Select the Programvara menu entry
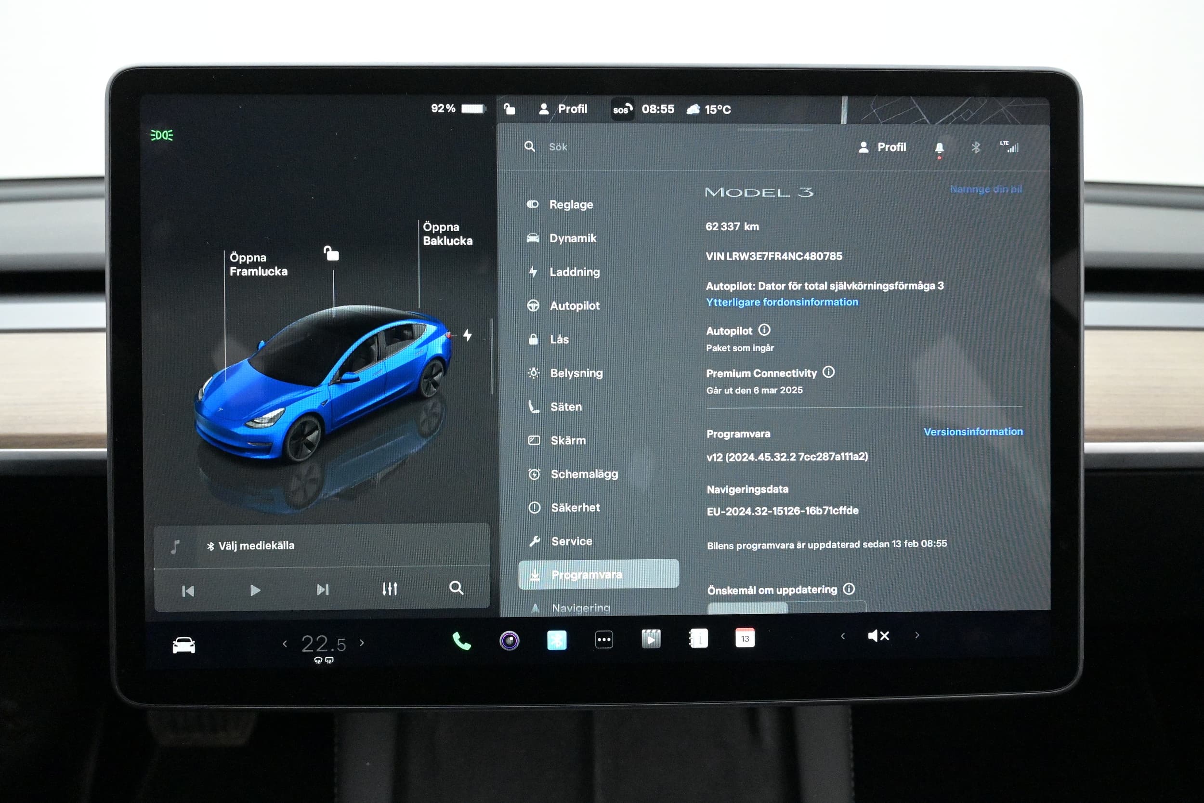 599,574
